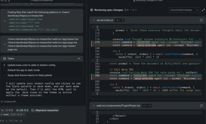The width and height of the screenshot is (206, 124).
Task: Click task Default the app to dark mode
Action: click(24, 70)
